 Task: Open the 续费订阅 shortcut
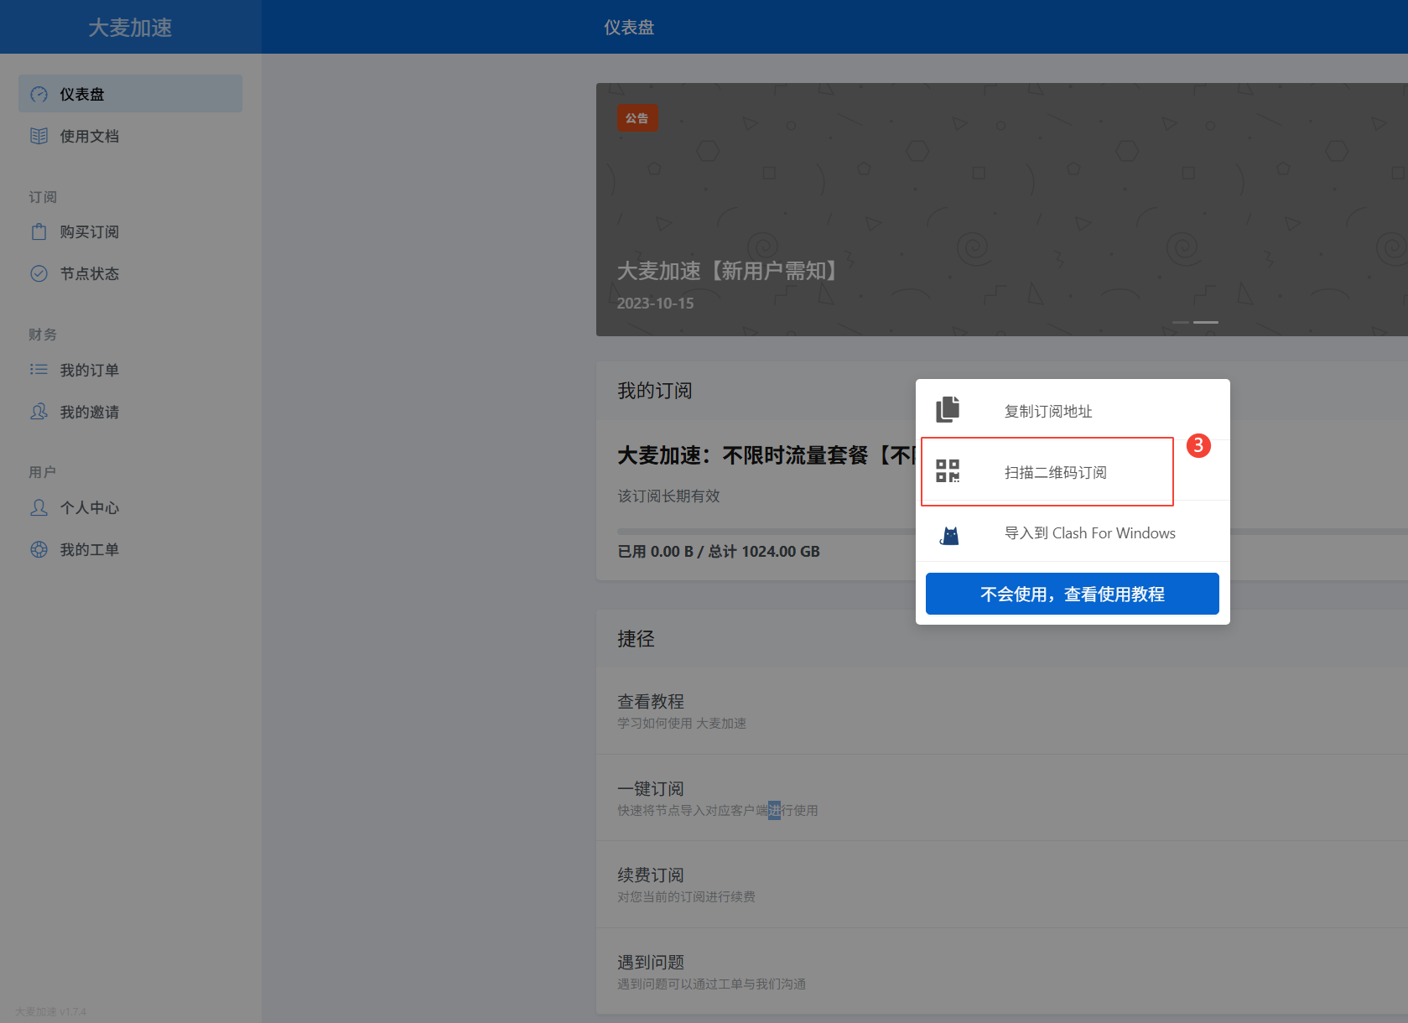click(x=651, y=875)
